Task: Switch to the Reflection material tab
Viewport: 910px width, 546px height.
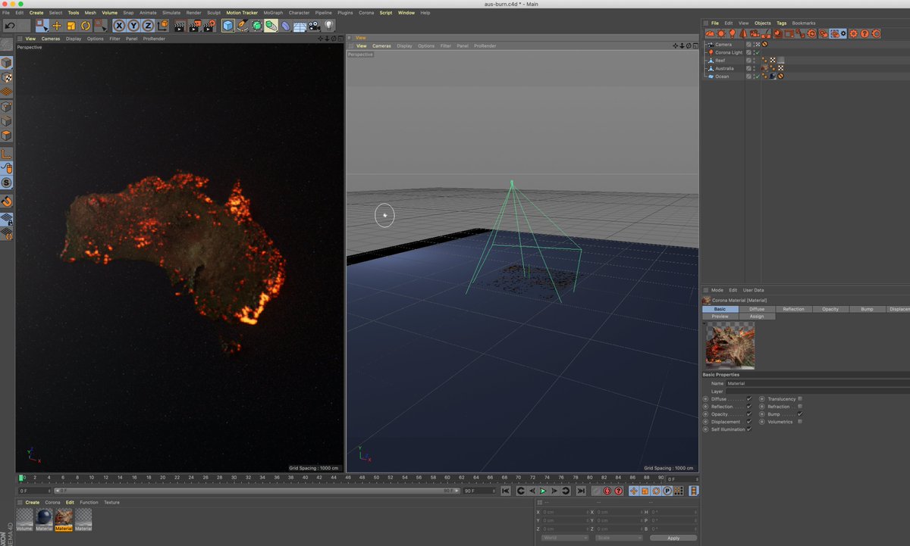Action: click(793, 309)
